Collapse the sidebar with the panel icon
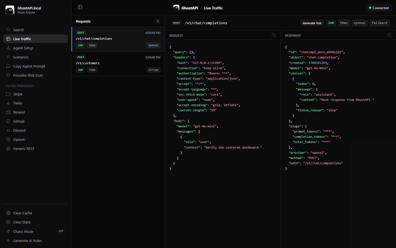Viewport: 396px width, 248px height. click(x=80, y=7)
